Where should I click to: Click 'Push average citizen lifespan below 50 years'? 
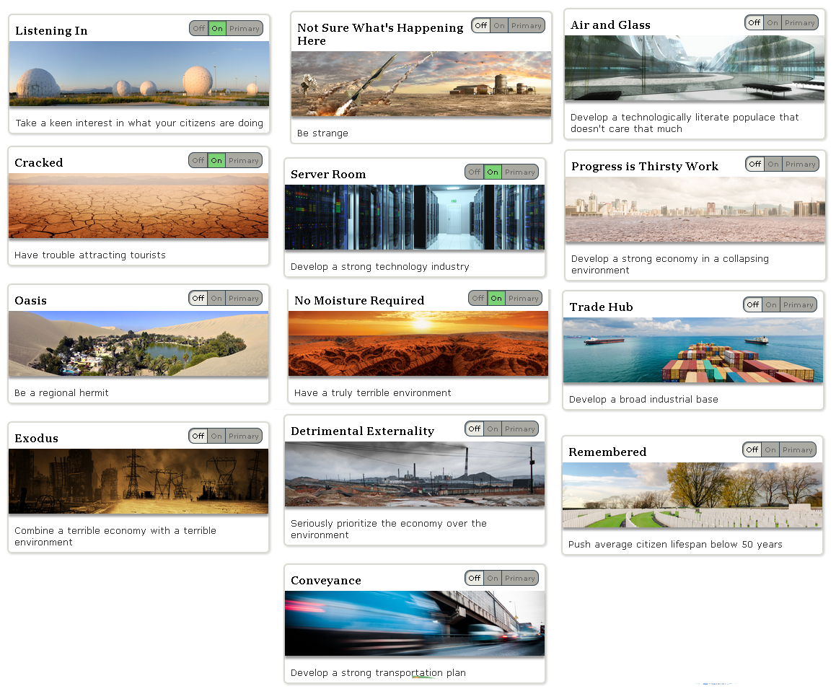(x=675, y=545)
